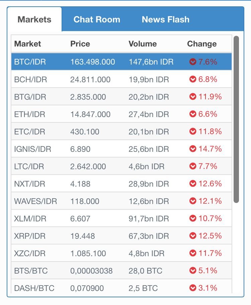Click the Price column header
This screenshot has height=305, width=251.
80,44
